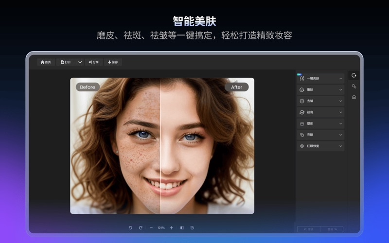The image size is (389, 243).
Task: Expand the 克隆 section chevron
Action: pyautogui.click(x=340, y=135)
